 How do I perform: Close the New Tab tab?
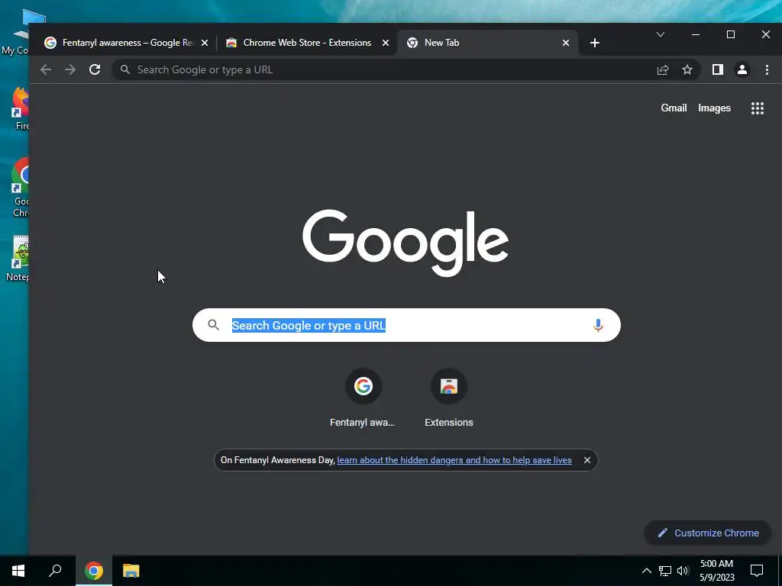point(566,43)
